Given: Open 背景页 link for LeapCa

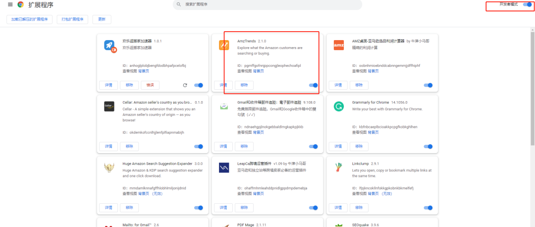Looking at the screenshot, I should coord(258,194).
